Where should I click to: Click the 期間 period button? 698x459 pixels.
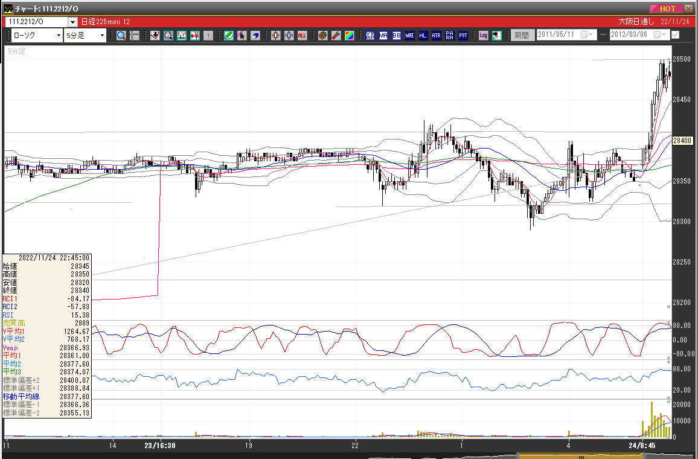pyautogui.click(x=522, y=35)
